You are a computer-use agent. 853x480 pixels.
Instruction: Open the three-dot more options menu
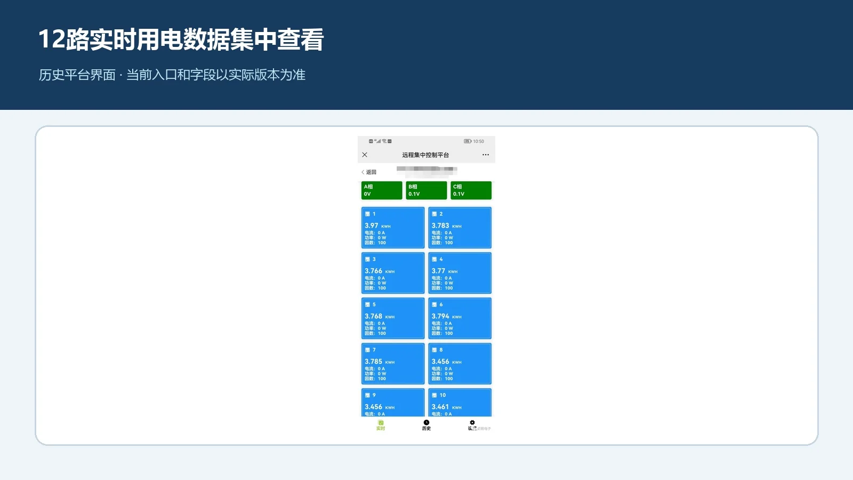486,155
